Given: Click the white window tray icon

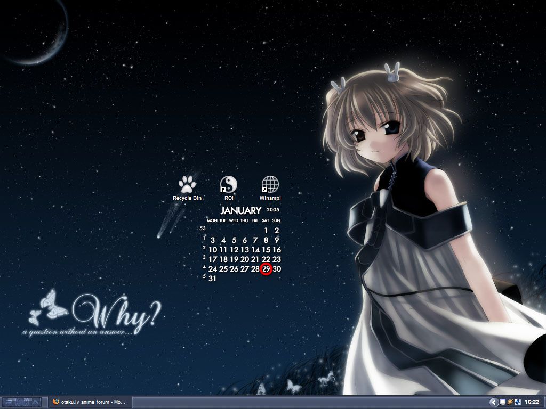Looking at the screenshot, I should pos(502,402).
